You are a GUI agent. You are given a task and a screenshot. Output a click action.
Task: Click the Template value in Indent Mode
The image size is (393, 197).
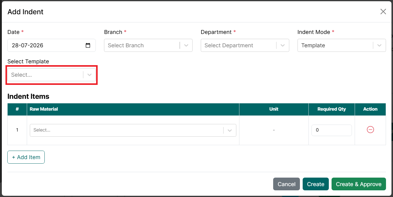point(313,45)
